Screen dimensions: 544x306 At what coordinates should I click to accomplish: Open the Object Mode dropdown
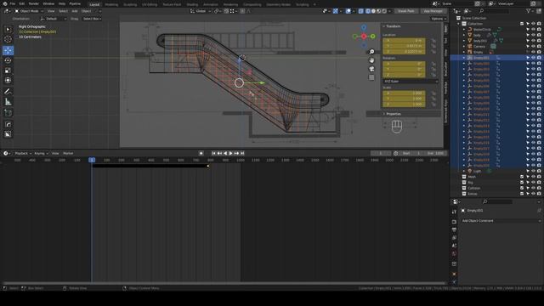pyautogui.click(x=29, y=11)
